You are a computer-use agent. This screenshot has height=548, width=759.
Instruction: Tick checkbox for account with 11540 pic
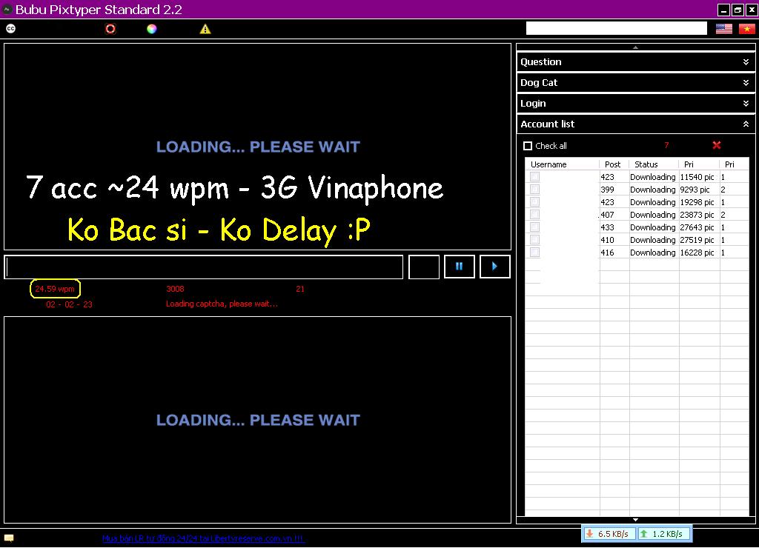coord(535,177)
